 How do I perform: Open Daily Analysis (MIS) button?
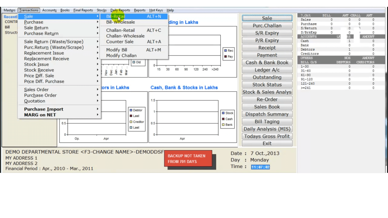267,129
